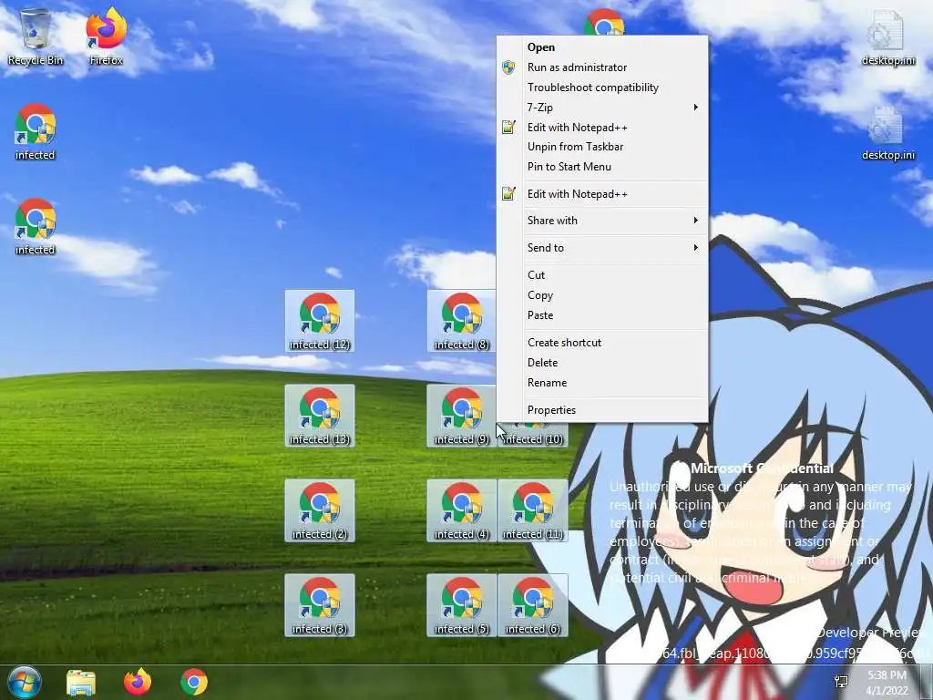Choose Open in the context menu

tap(602, 47)
